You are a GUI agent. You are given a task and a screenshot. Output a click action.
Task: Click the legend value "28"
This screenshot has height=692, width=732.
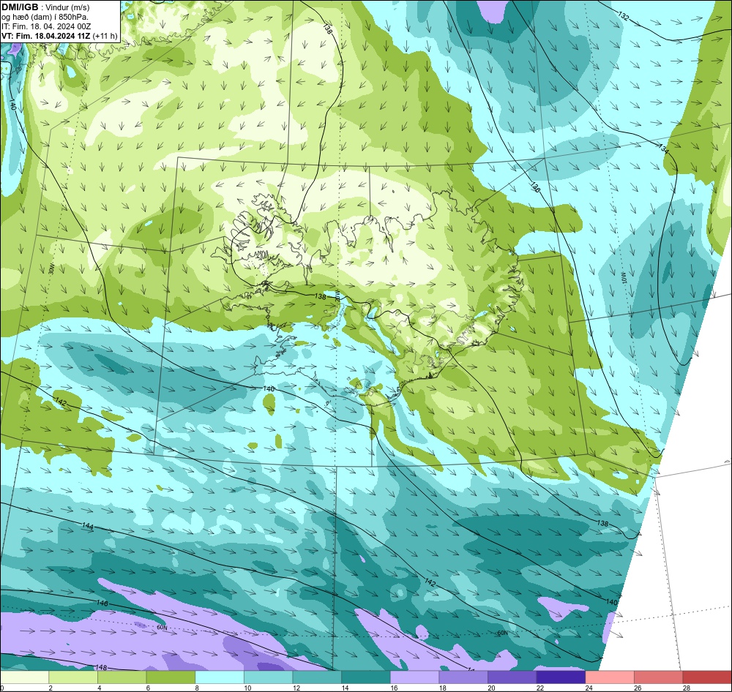(687, 688)
